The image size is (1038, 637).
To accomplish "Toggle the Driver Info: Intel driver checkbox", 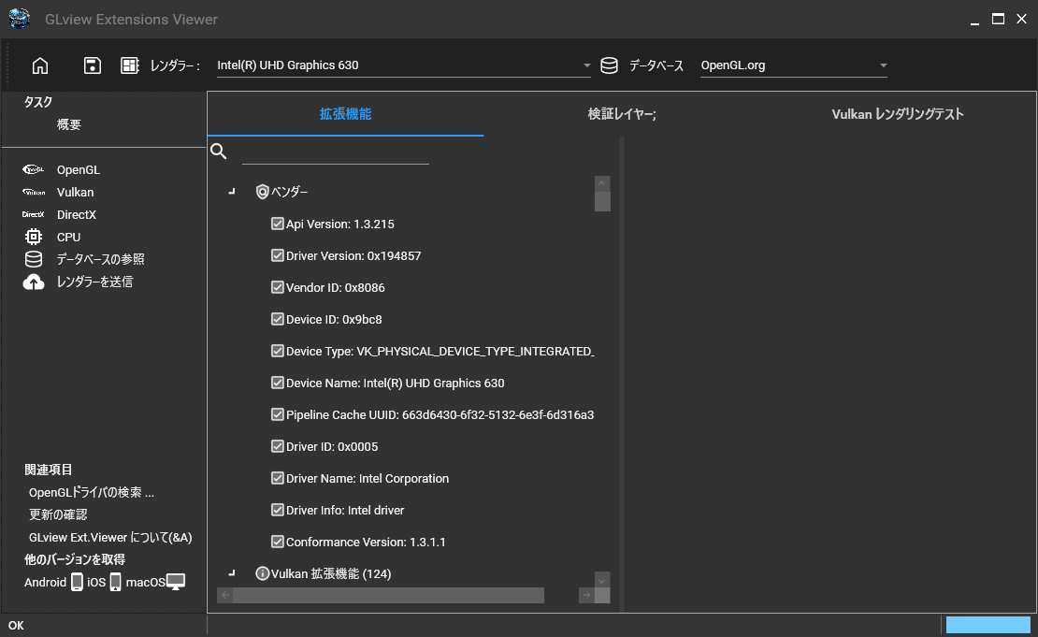I will pyautogui.click(x=278, y=510).
